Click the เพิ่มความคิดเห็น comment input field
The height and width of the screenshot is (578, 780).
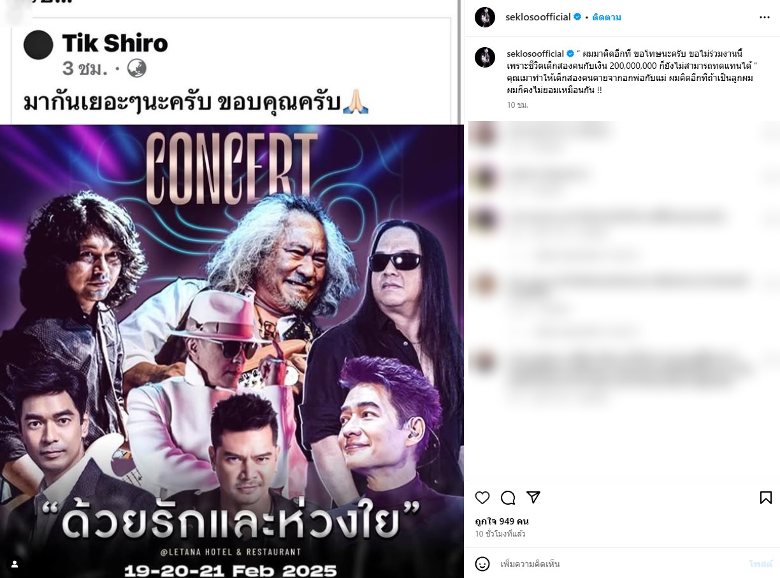click(621, 564)
